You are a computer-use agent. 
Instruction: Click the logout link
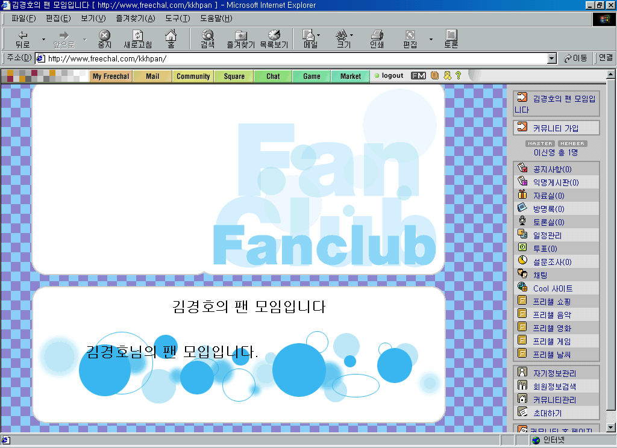(x=392, y=76)
